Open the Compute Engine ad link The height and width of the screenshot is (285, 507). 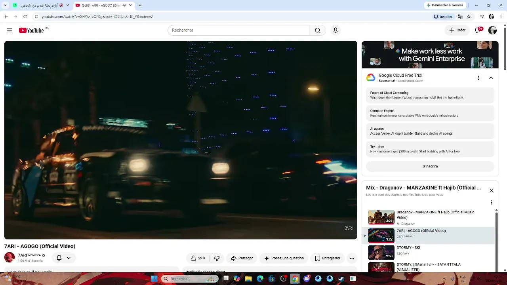click(x=430, y=113)
